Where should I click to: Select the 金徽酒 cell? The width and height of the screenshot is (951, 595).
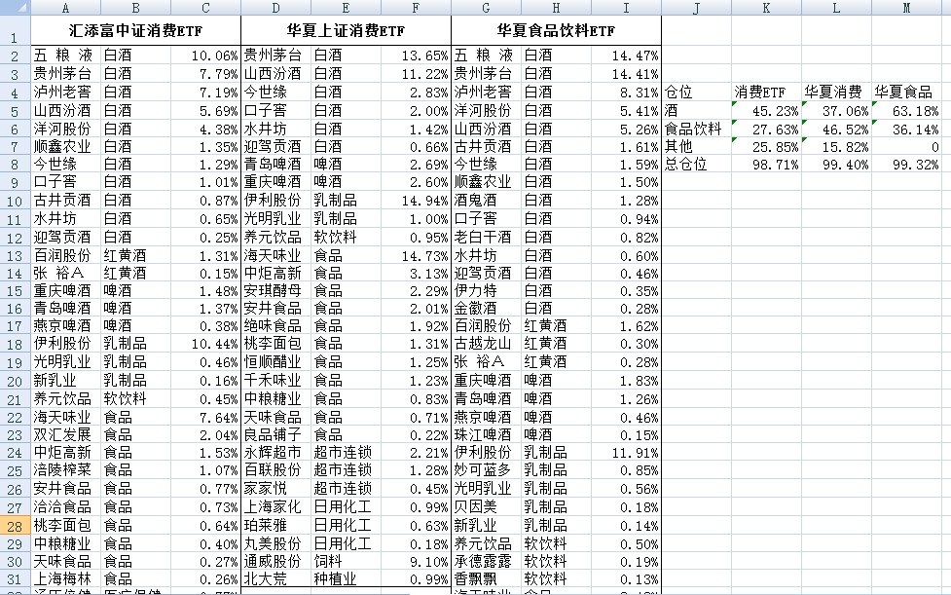(487, 309)
